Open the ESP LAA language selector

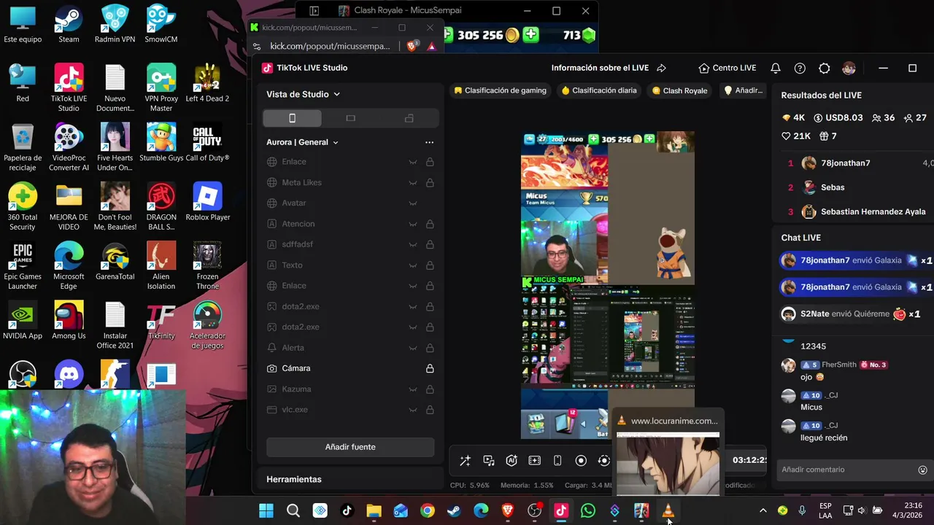click(825, 511)
